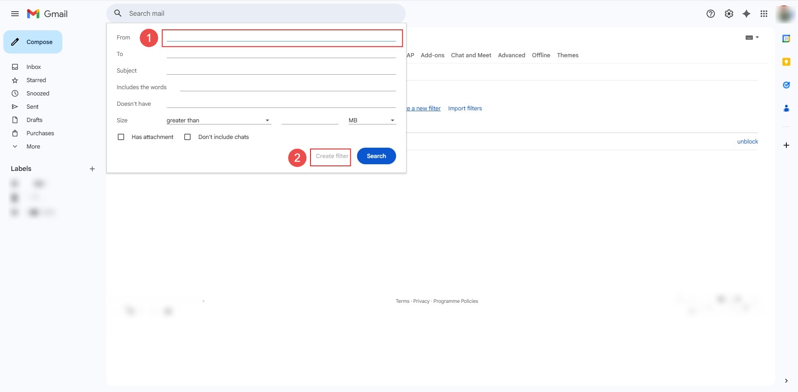Open the main menu hamburger icon
Viewport: 798px width, 392px height.
15,14
